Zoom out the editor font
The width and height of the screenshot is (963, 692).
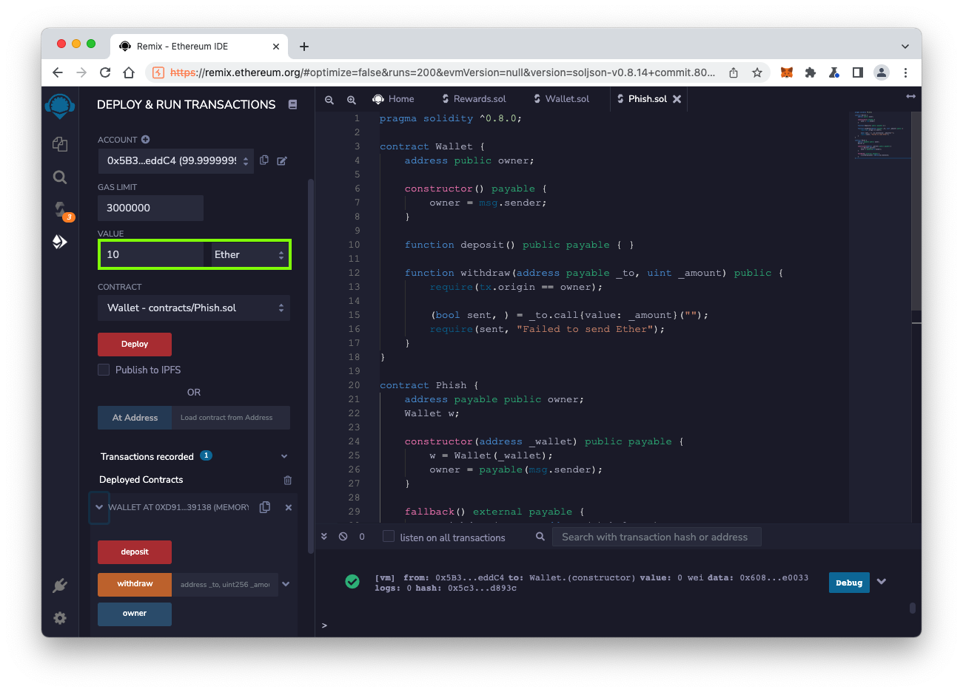tap(329, 99)
